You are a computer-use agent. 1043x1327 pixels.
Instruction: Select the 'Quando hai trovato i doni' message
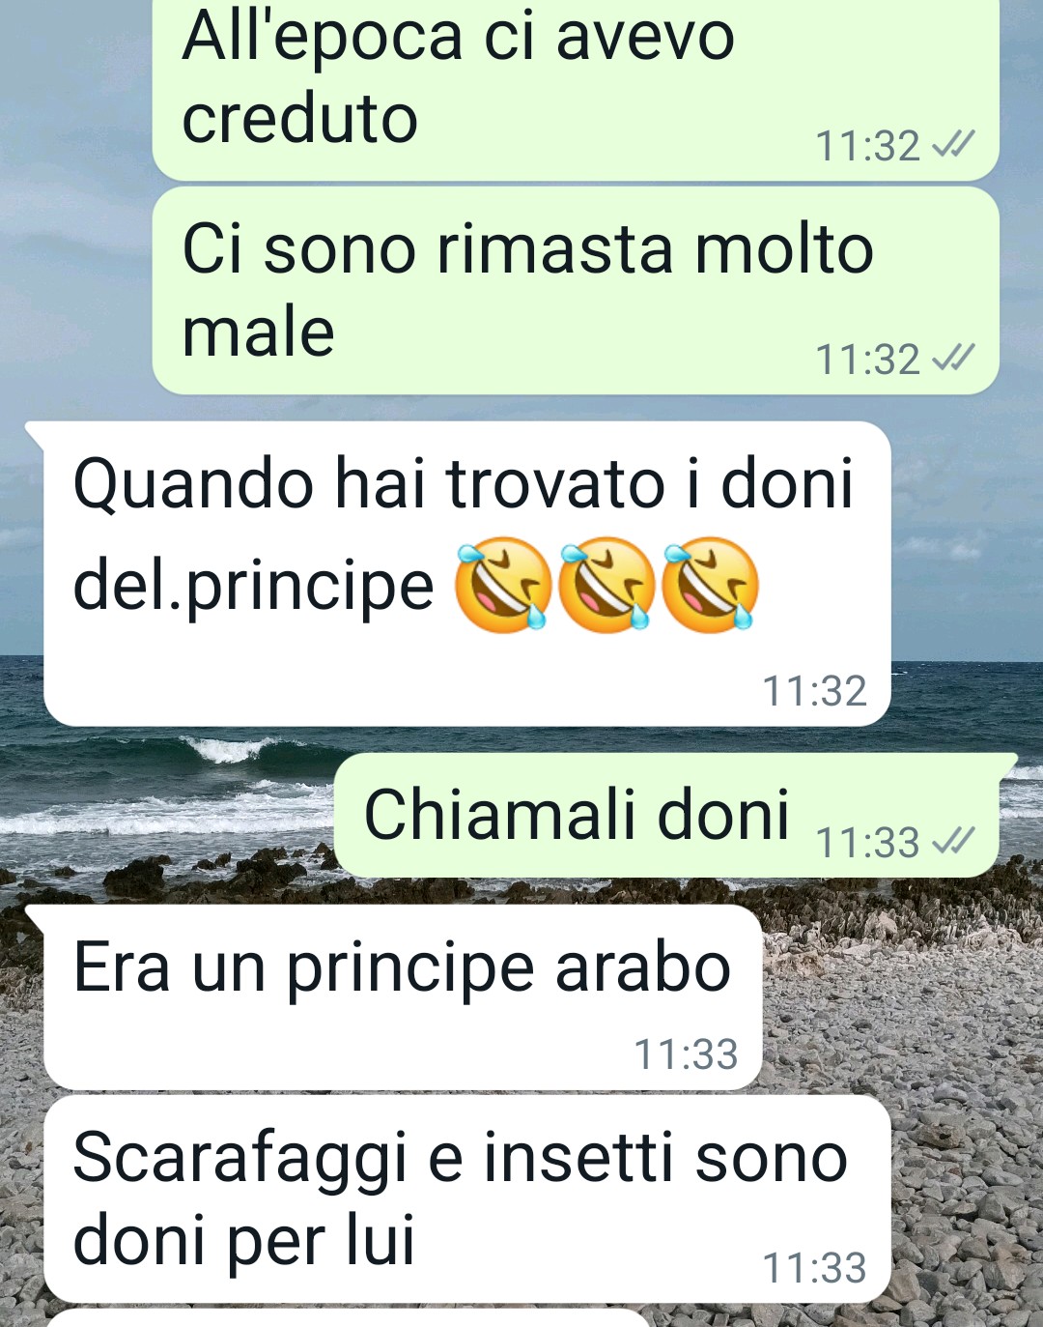pyautogui.click(x=466, y=574)
